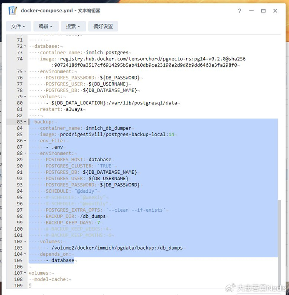Fold the environment block at line 88

coord(25,153)
